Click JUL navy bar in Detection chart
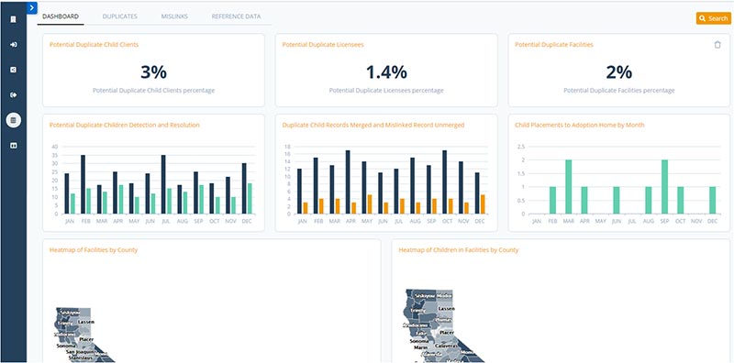This screenshot has width=734, height=363. point(163,184)
